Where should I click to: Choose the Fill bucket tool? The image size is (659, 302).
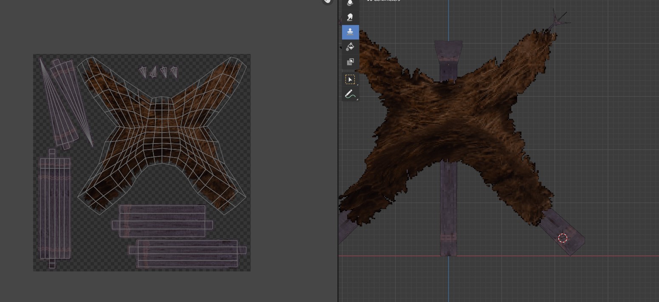pyautogui.click(x=350, y=47)
